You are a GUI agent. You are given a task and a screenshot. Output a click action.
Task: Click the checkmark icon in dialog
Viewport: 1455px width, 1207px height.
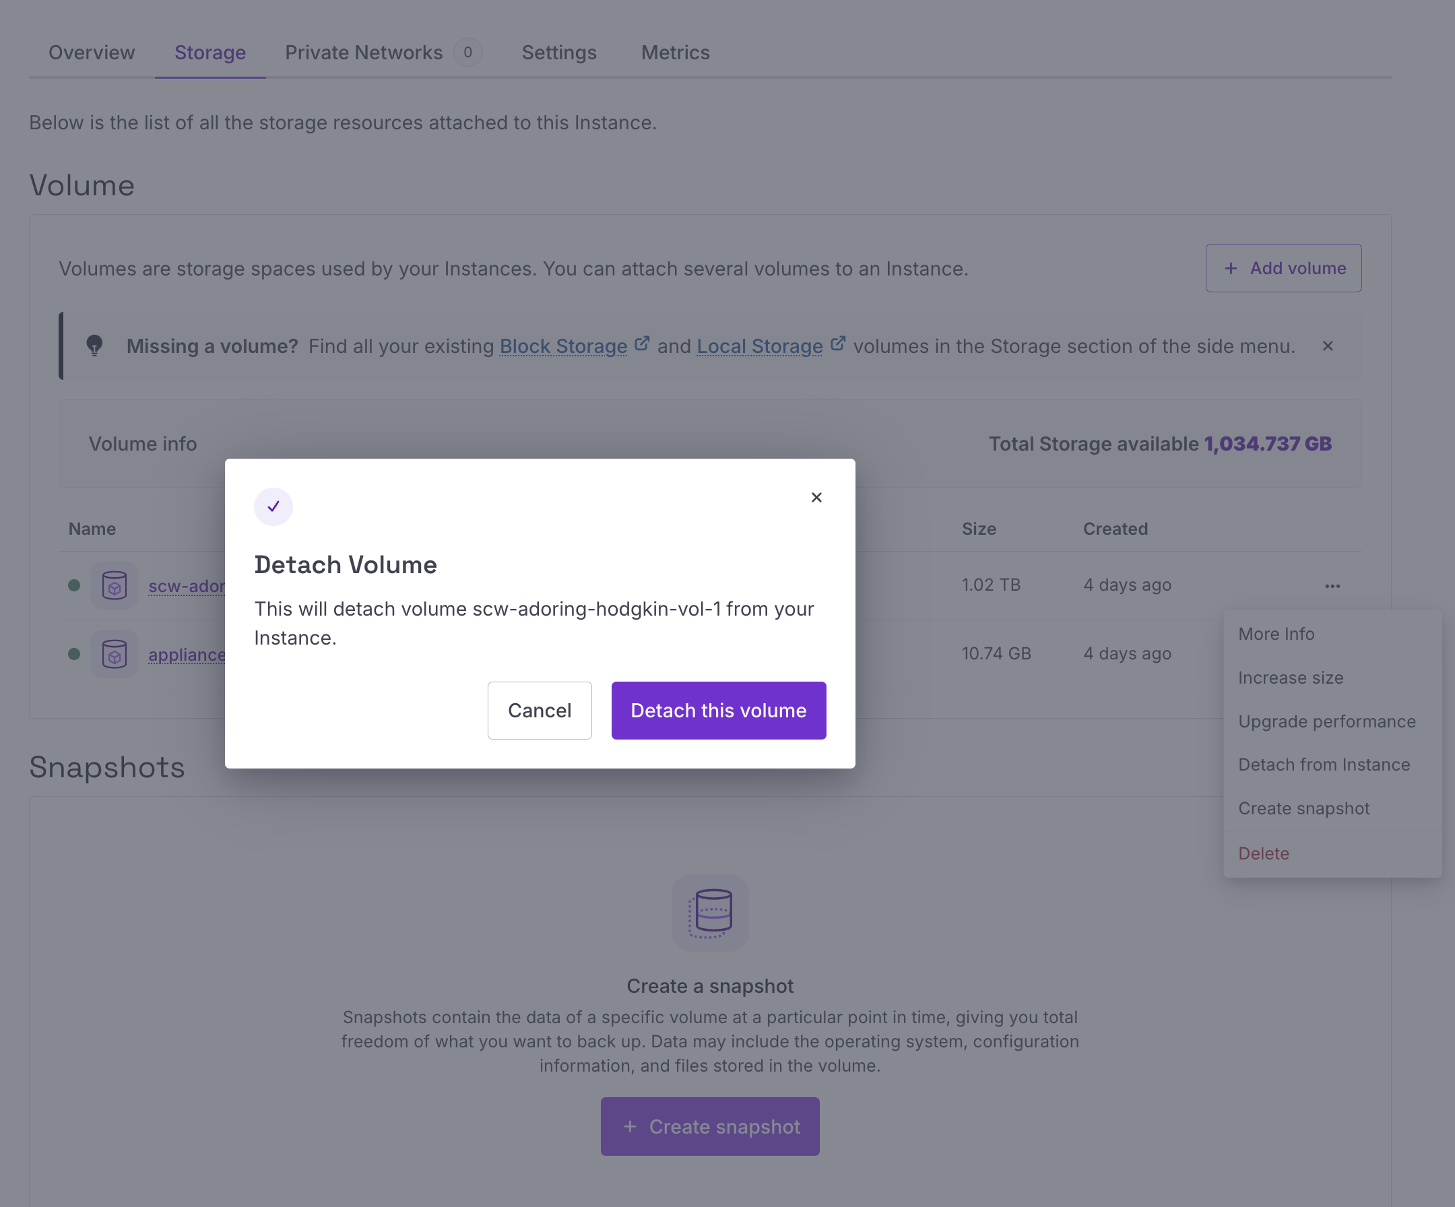click(x=273, y=507)
